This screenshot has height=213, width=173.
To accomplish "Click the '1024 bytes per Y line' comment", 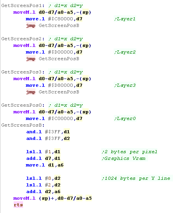I will pos(136,178).
